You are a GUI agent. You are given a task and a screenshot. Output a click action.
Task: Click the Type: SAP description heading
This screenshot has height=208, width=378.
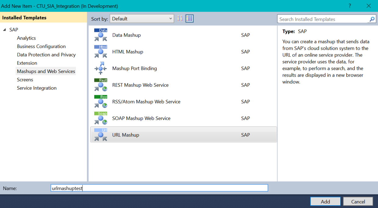[294, 31]
